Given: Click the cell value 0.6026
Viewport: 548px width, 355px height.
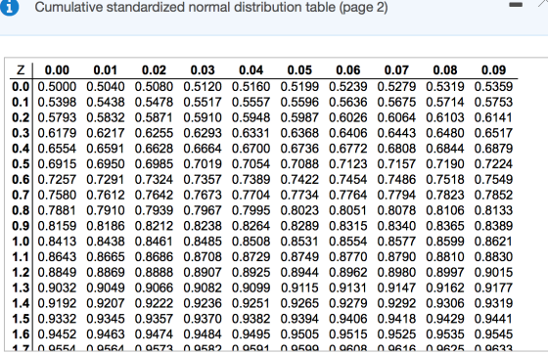Looking at the screenshot, I should (348, 117).
